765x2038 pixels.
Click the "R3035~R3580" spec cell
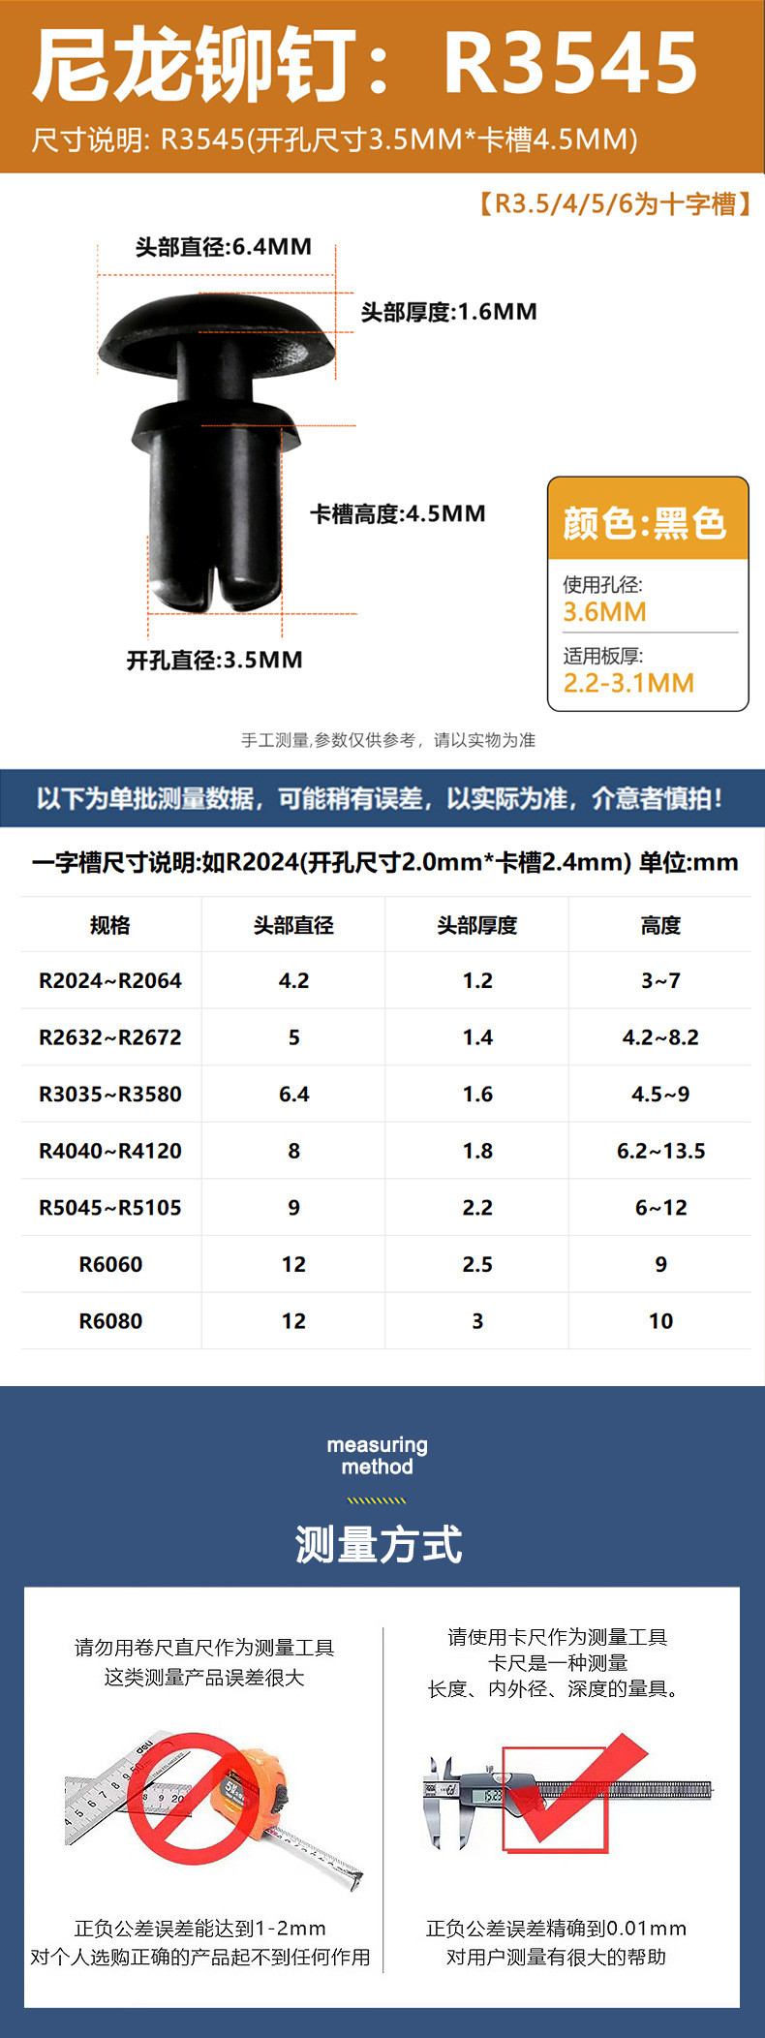pos(110,1094)
